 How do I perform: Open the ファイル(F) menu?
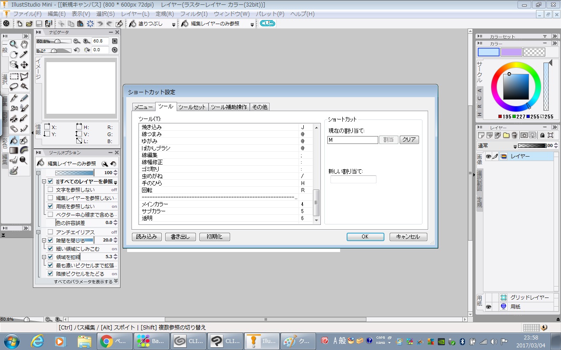27,14
